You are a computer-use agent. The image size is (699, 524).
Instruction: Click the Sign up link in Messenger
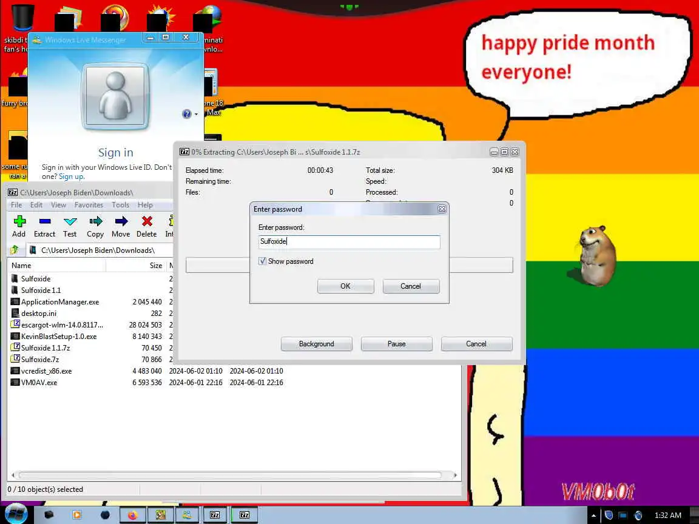pyautogui.click(x=72, y=176)
